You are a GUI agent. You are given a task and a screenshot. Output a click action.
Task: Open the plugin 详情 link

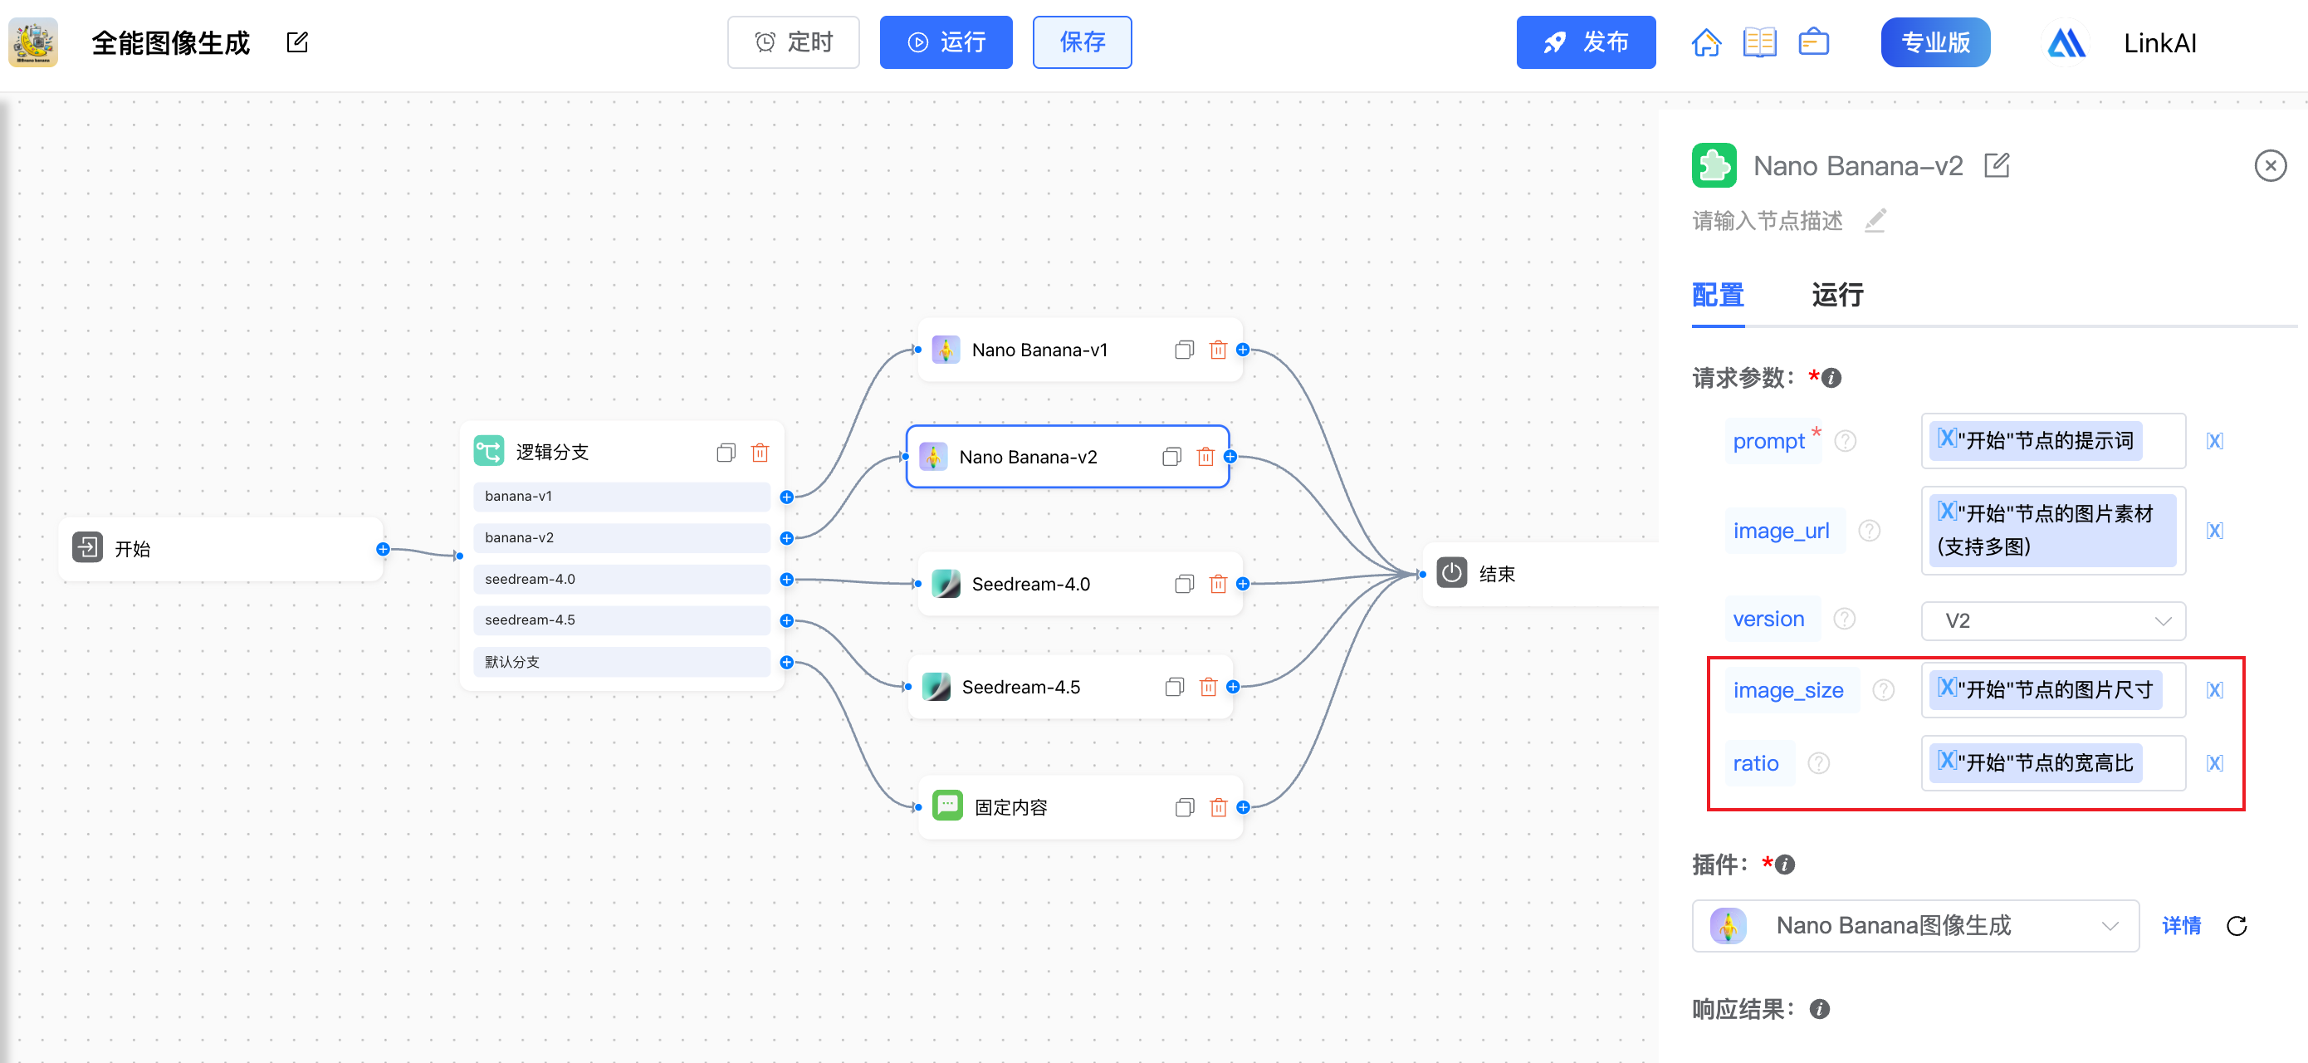point(2181,926)
